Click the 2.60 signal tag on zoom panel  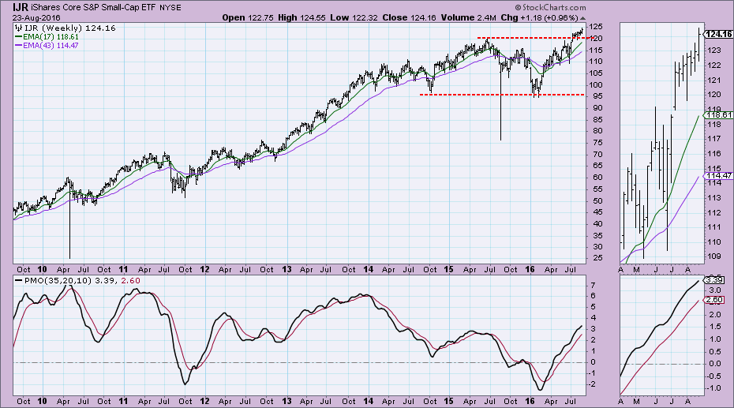click(715, 300)
